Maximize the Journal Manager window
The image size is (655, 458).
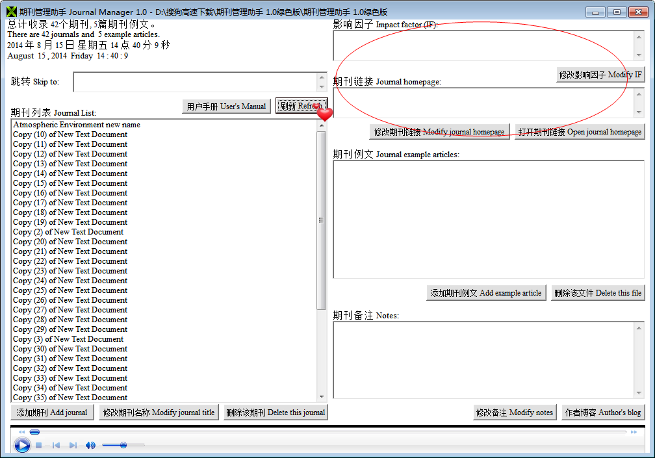[617, 12]
